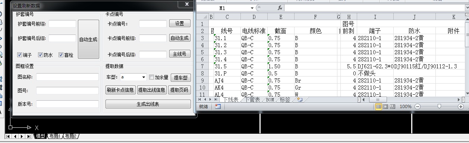This screenshot has height=143, width=469.
Task: Uncheck the 盲栓 checkbox
Action: click(x=61, y=55)
